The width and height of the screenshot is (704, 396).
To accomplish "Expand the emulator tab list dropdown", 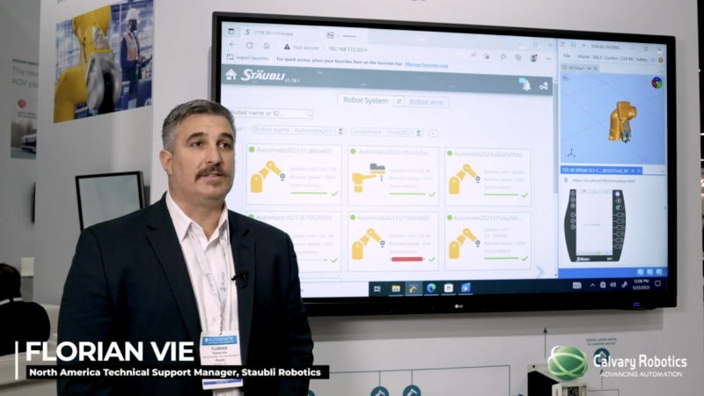I will point(663,171).
